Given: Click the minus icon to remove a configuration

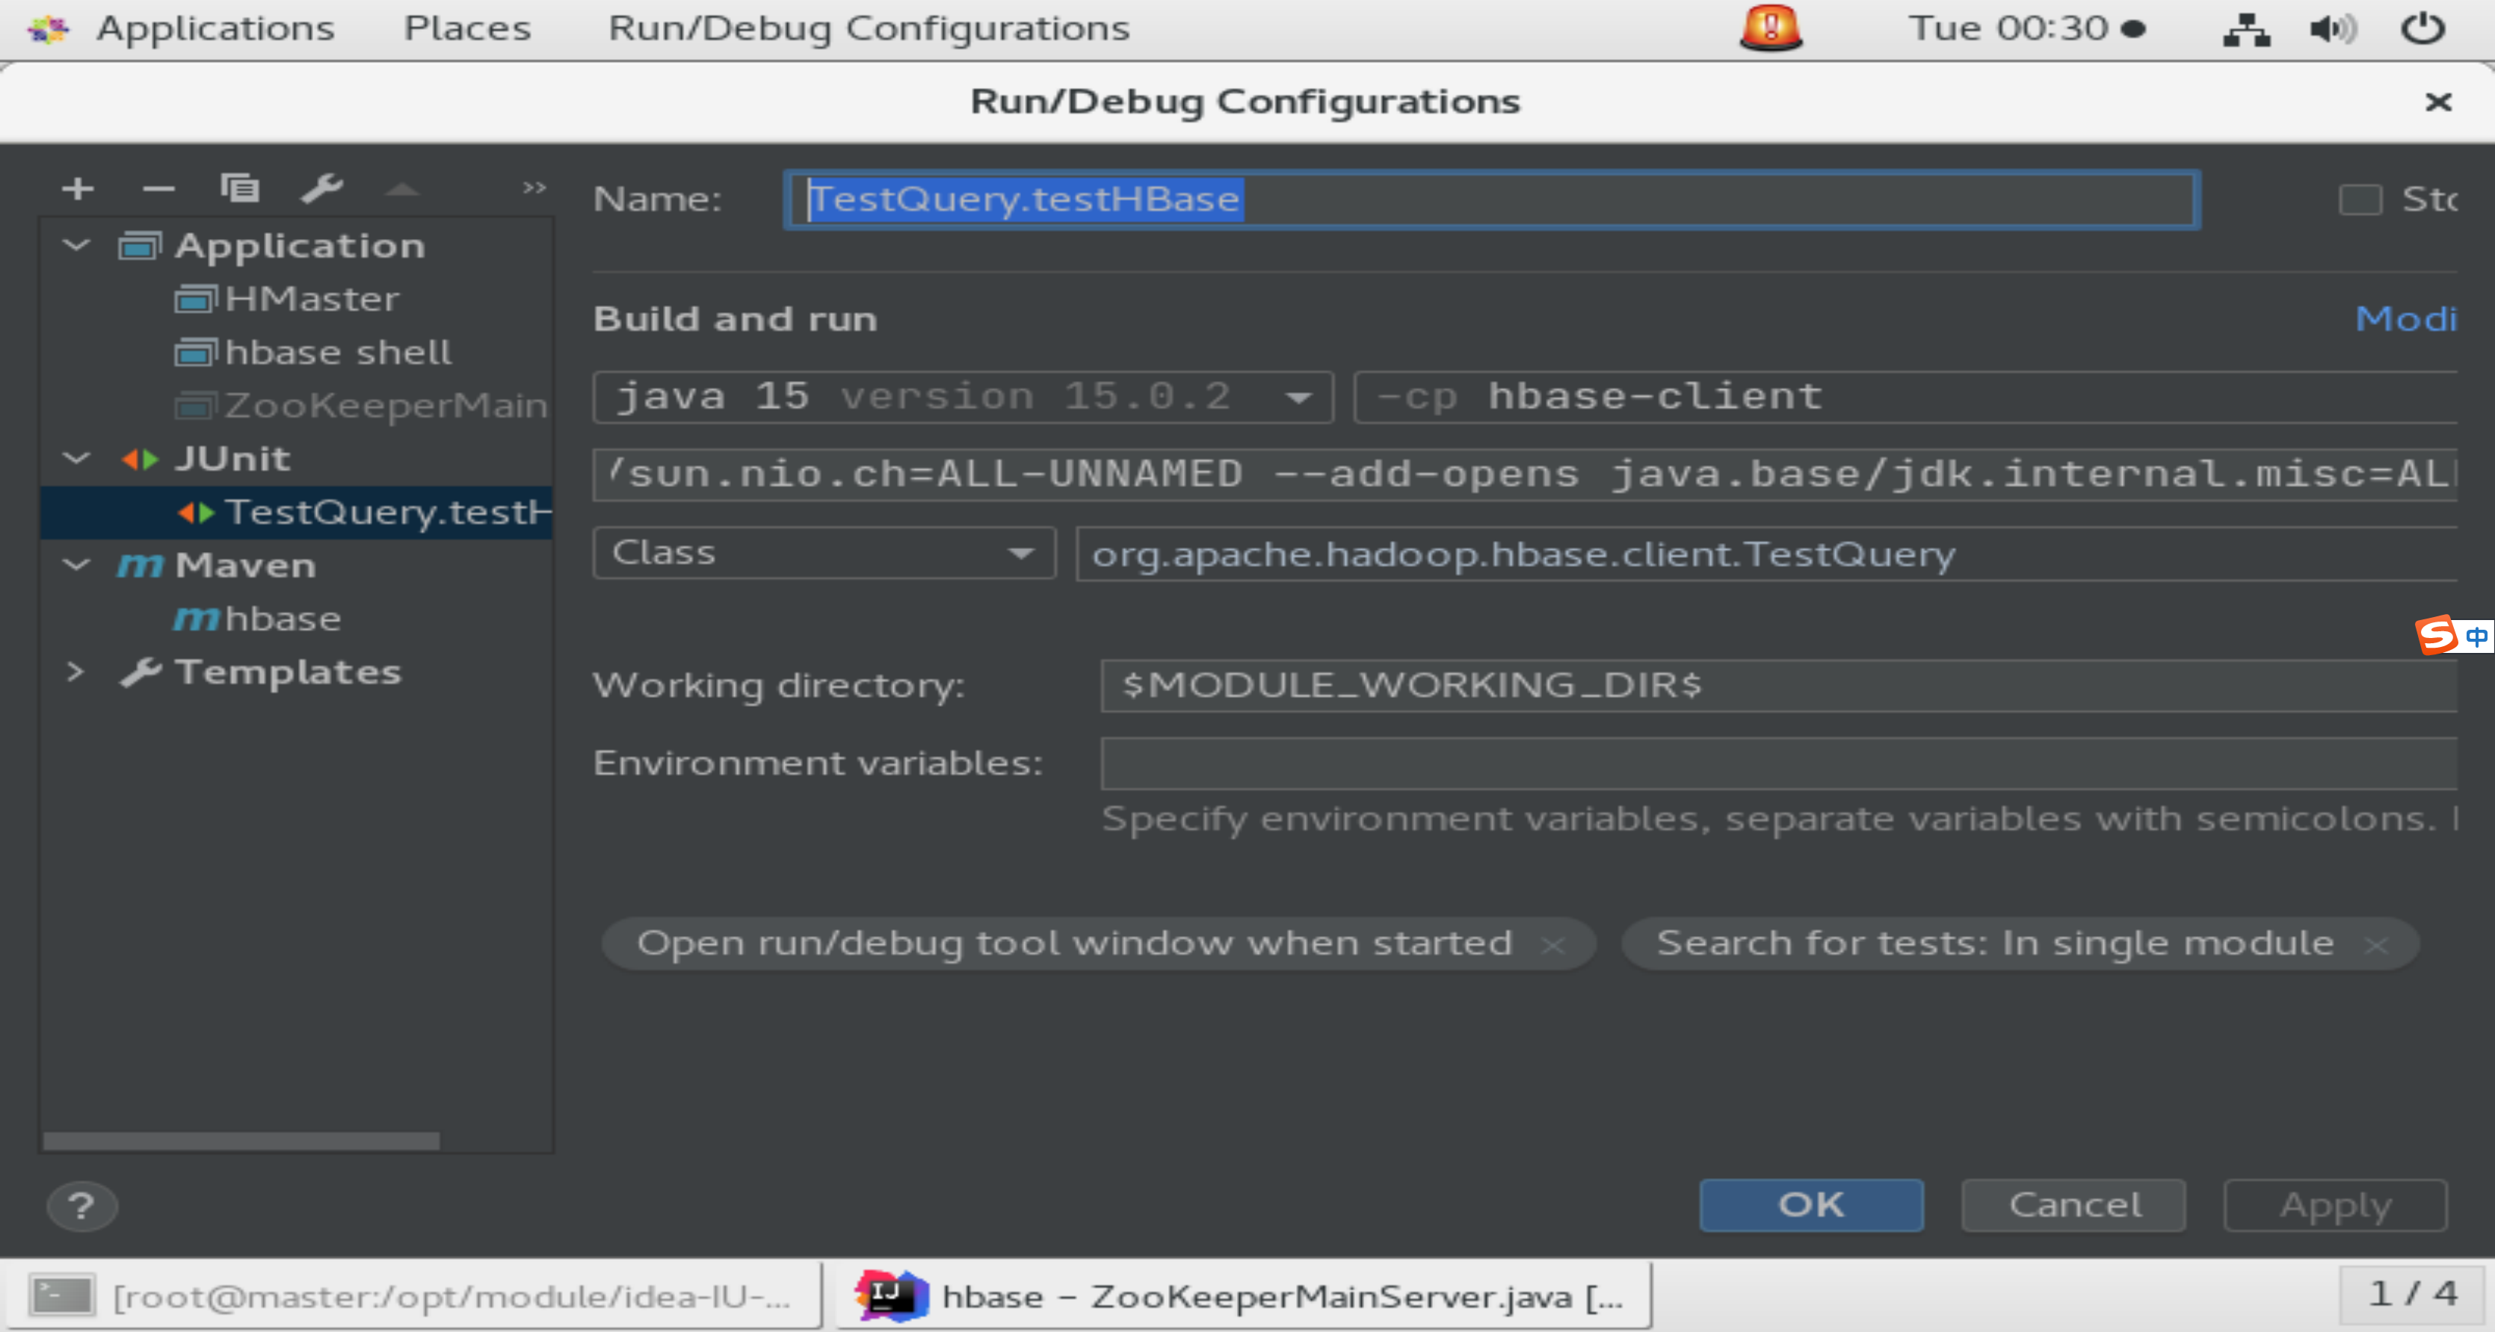Looking at the screenshot, I should (158, 188).
